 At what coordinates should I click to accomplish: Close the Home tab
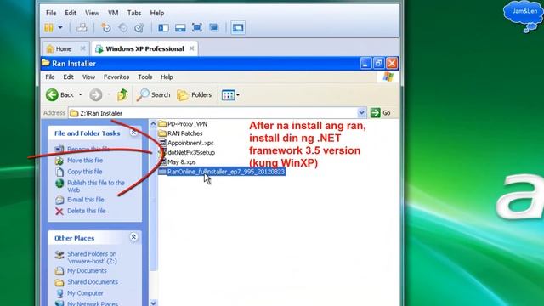[x=82, y=48]
